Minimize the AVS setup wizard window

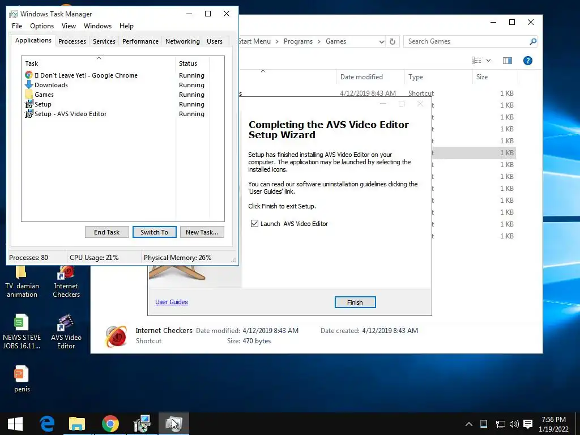coord(383,104)
